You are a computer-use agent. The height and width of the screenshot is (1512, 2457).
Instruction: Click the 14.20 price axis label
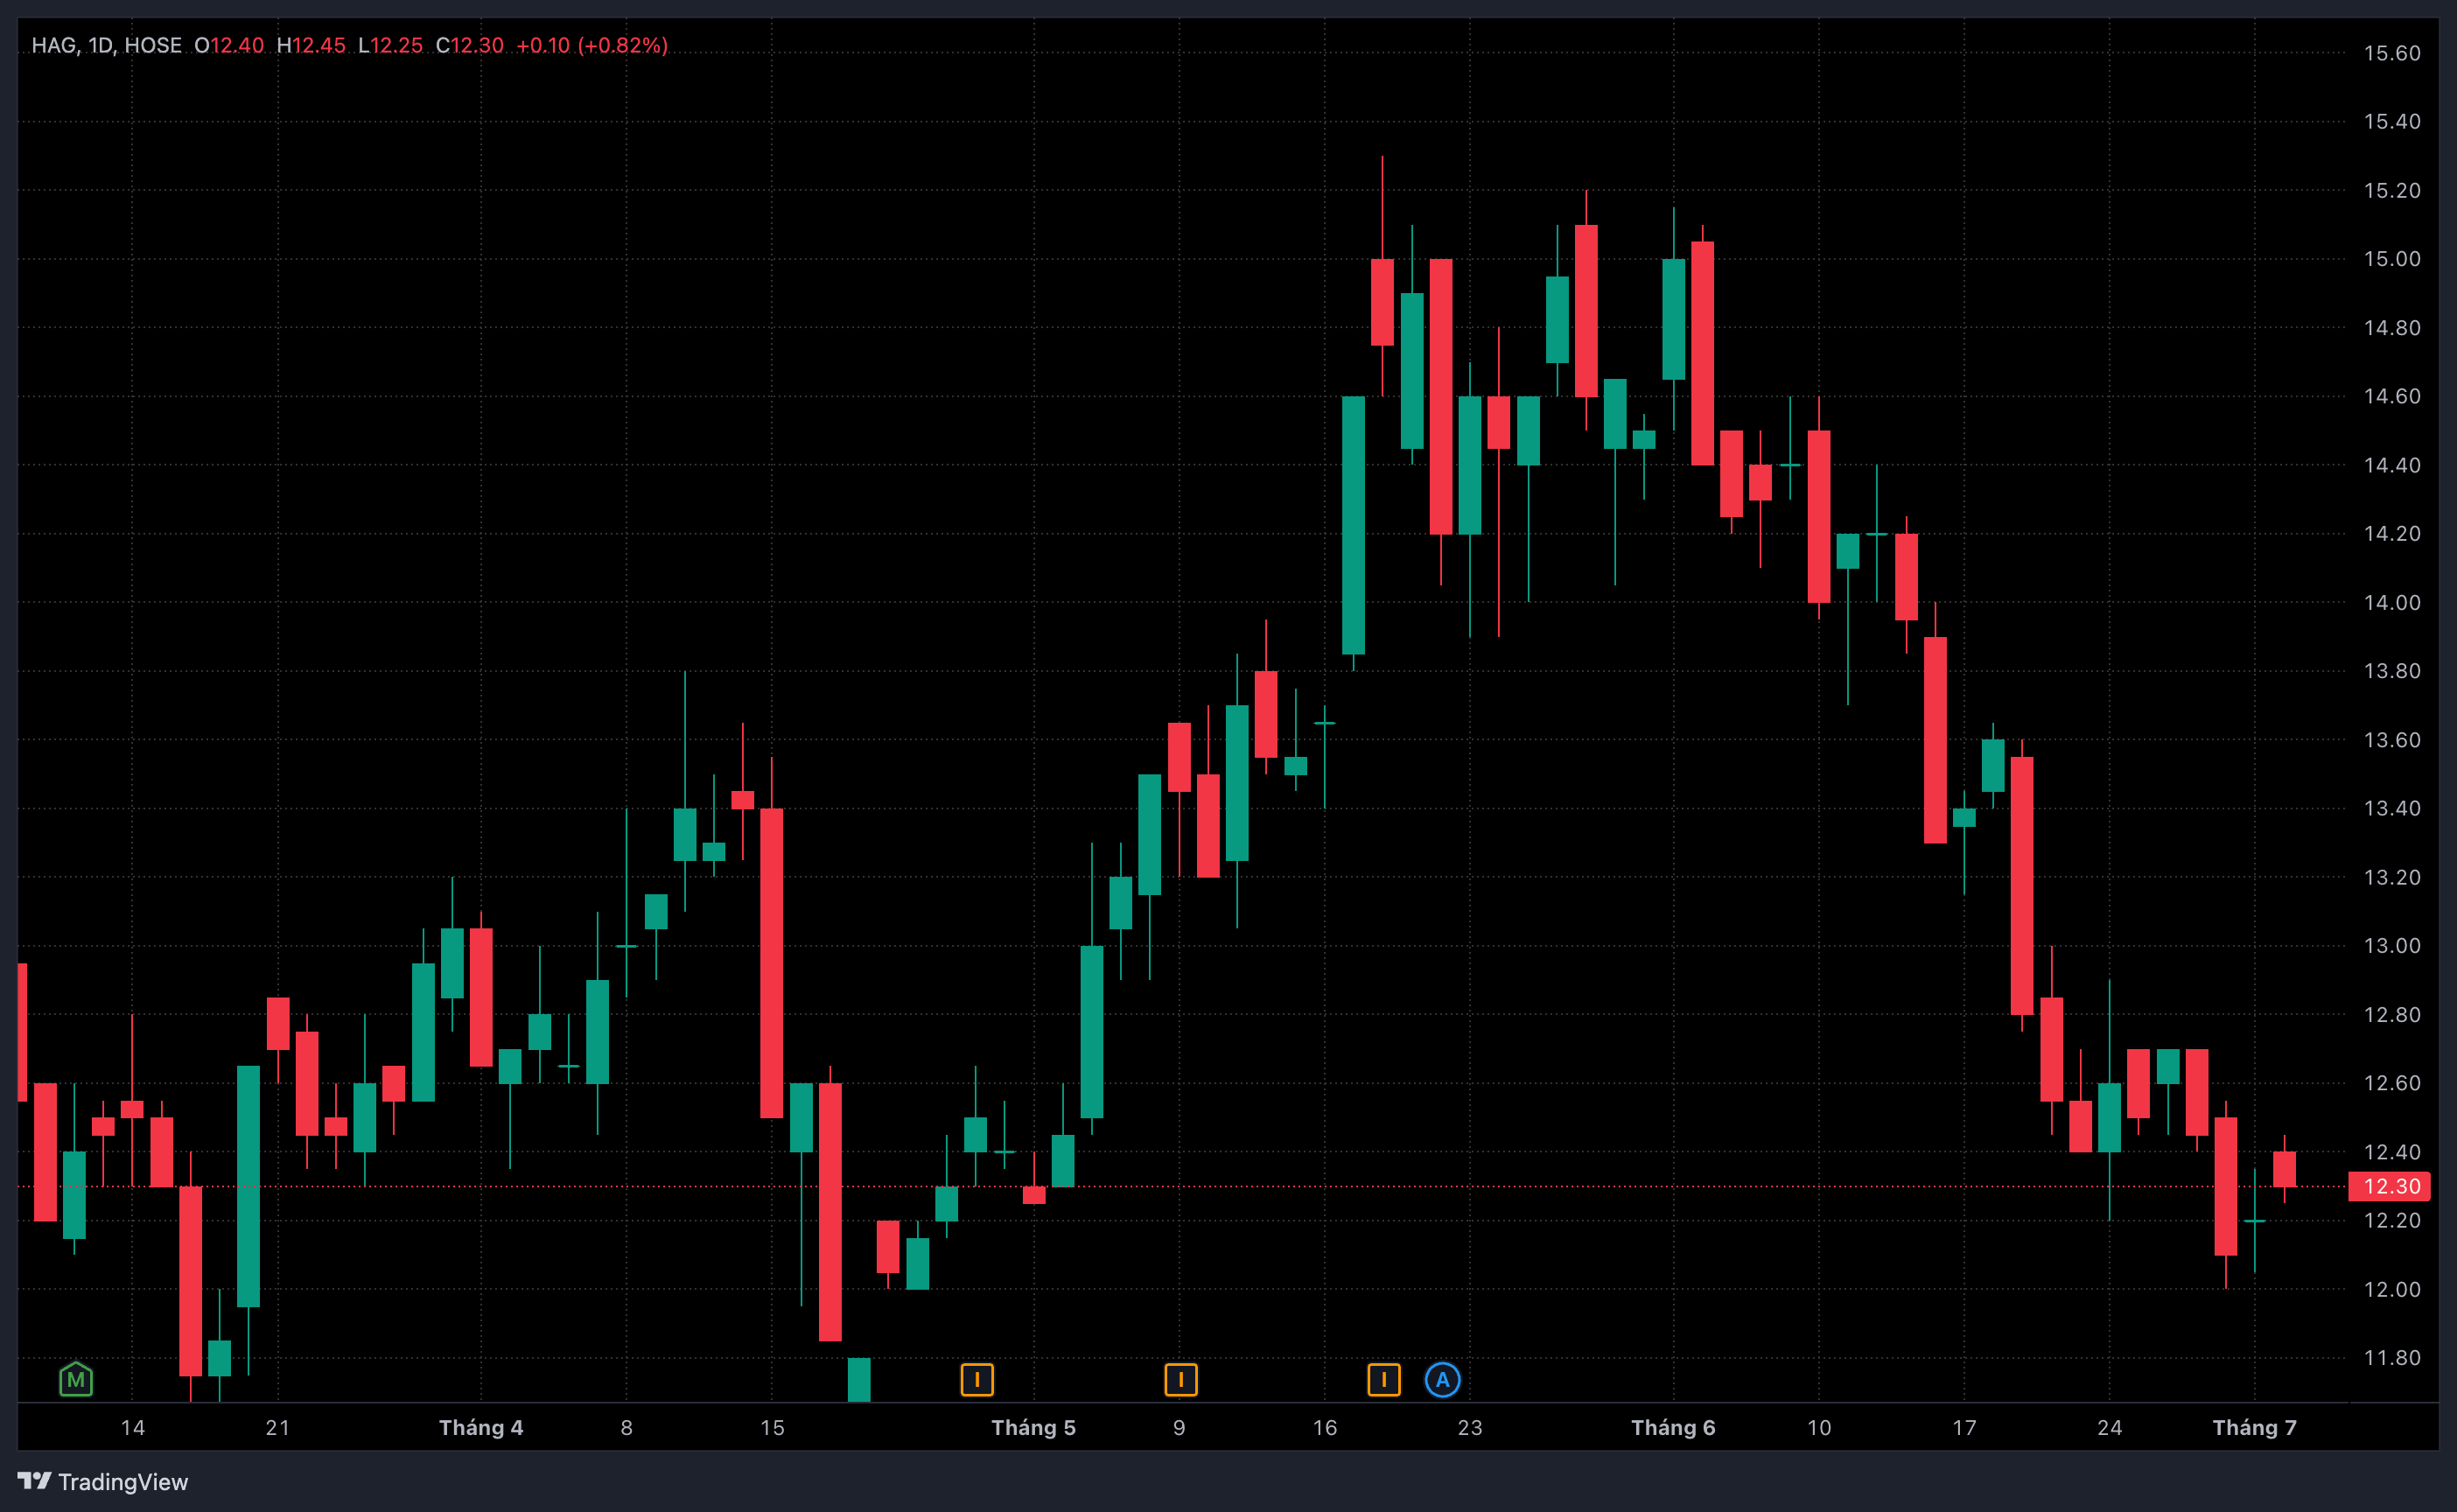(2392, 533)
